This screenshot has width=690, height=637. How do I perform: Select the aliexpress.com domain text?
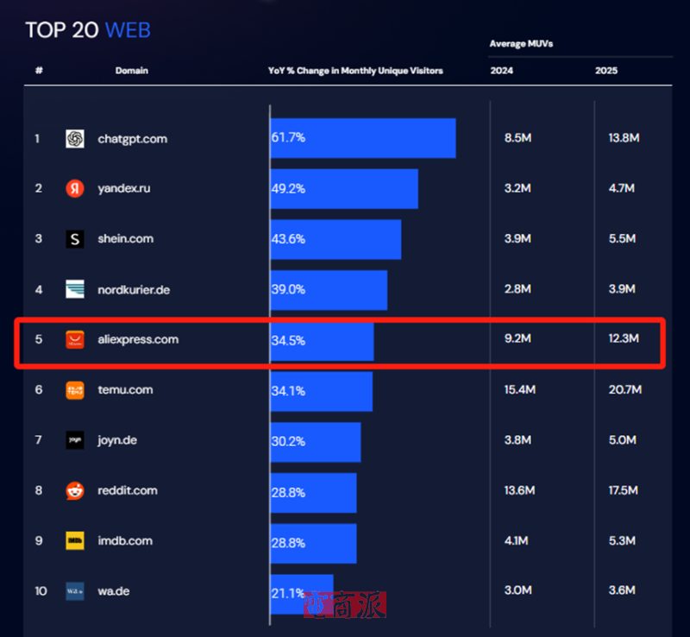pos(138,339)
